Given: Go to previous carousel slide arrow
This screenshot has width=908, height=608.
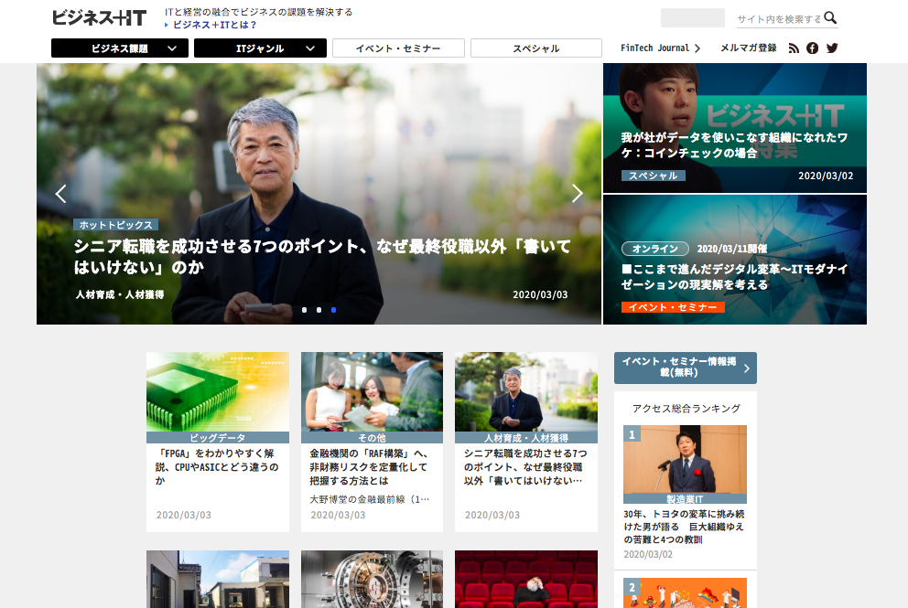Looking at the screenshot, I should tap(61, 193).
